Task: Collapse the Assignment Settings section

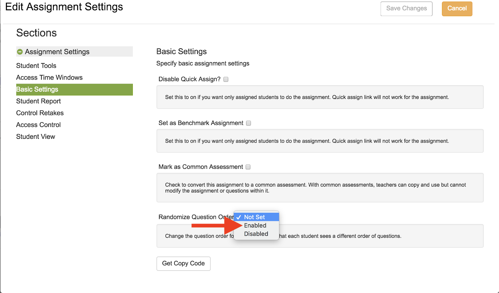Action: (x=20, y=52)
